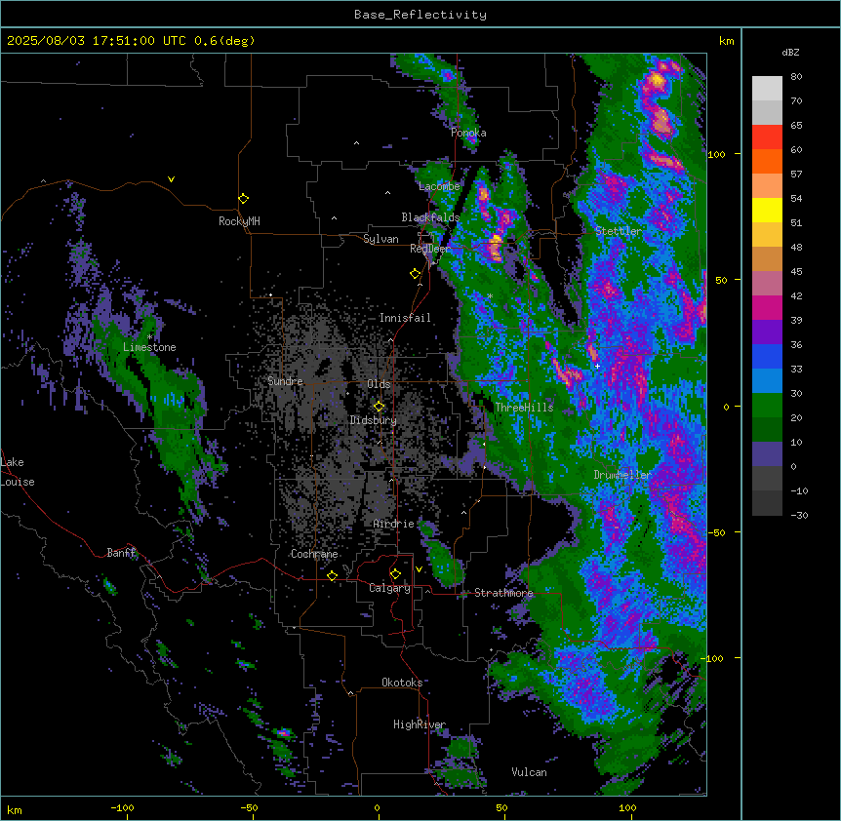This screenshot has width=841, height=821.
Task: Click the Airdrie city label
Action: pyautogui.click(x=394, y=524)
